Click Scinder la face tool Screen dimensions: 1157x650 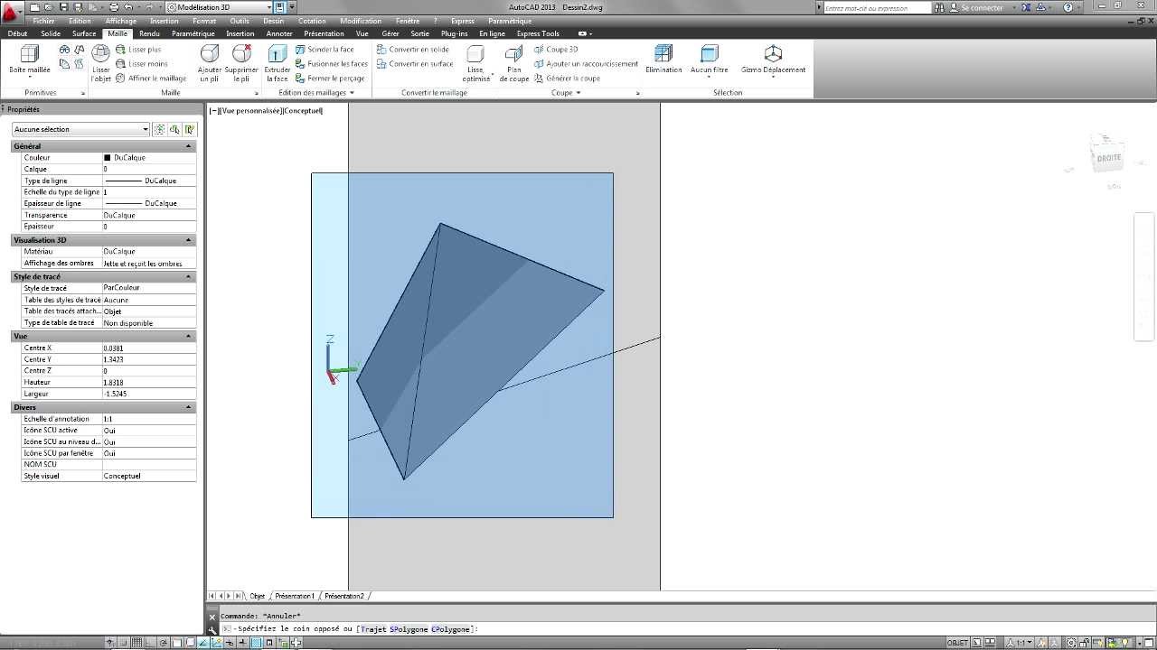click(x=325, y=50)
